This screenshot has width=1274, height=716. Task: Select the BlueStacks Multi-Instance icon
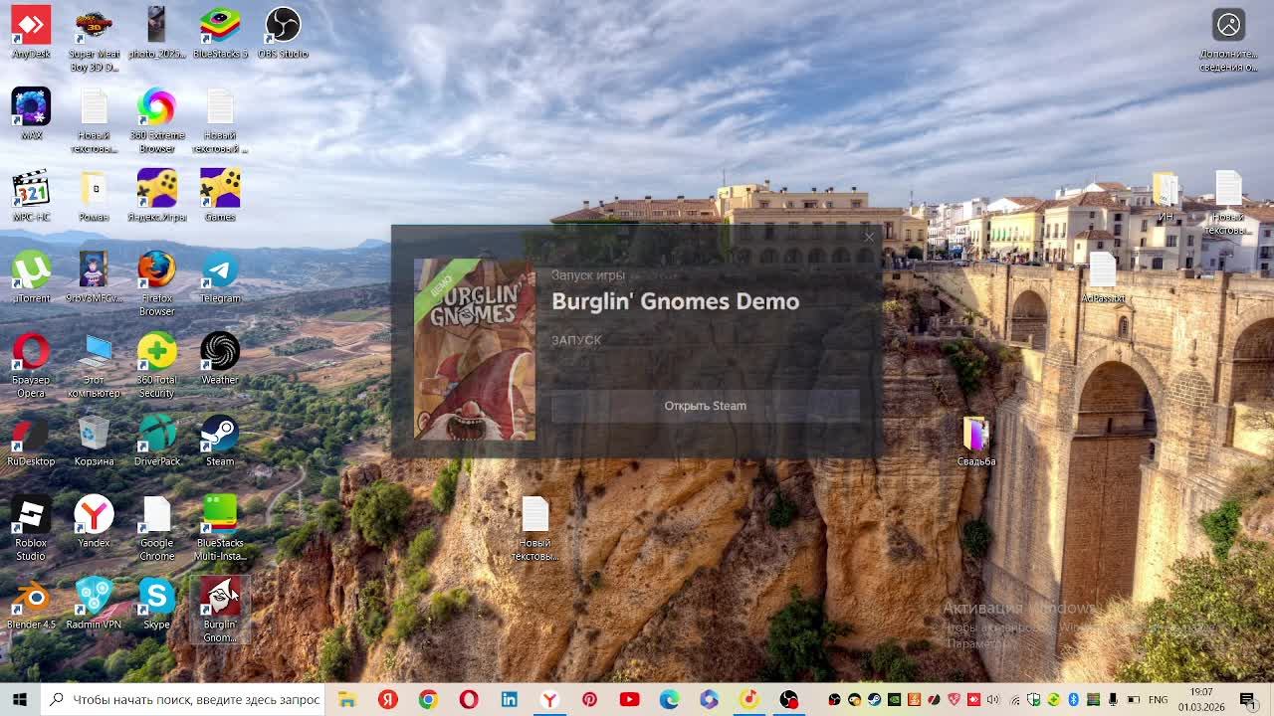tap(220, 529)
